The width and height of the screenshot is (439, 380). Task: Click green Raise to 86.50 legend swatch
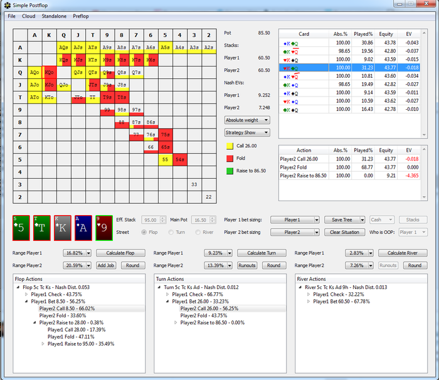coord(230,171)
